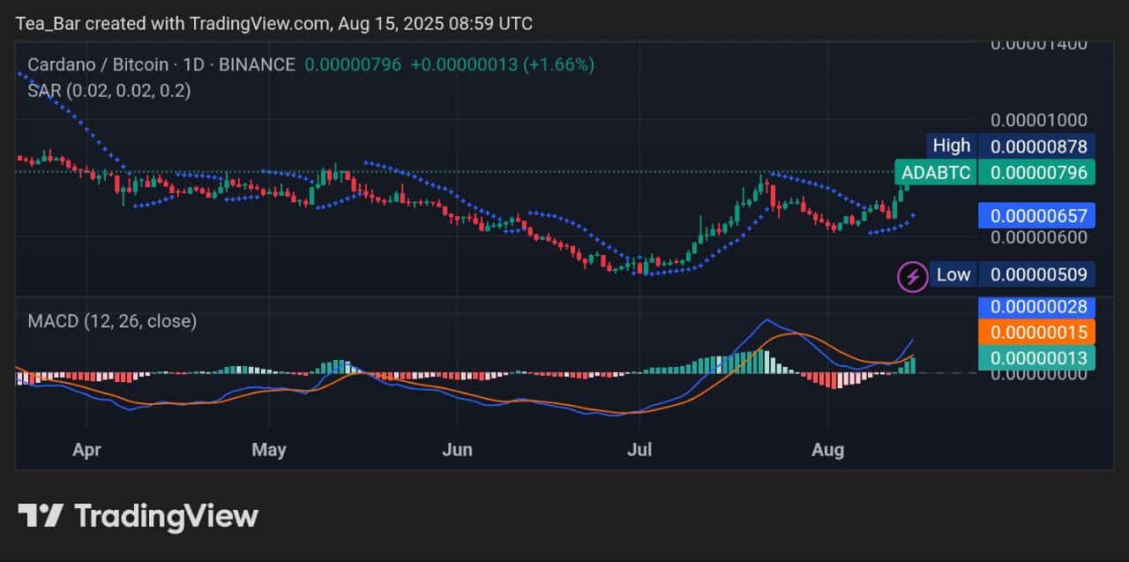Click the Apr time axis label
1129x562 pixels.
pos(86,450)
